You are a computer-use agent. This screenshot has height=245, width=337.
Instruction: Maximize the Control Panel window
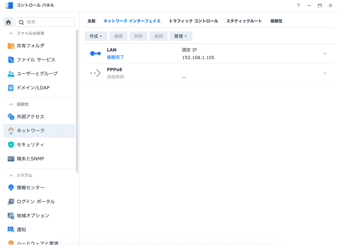pos(320,5)
